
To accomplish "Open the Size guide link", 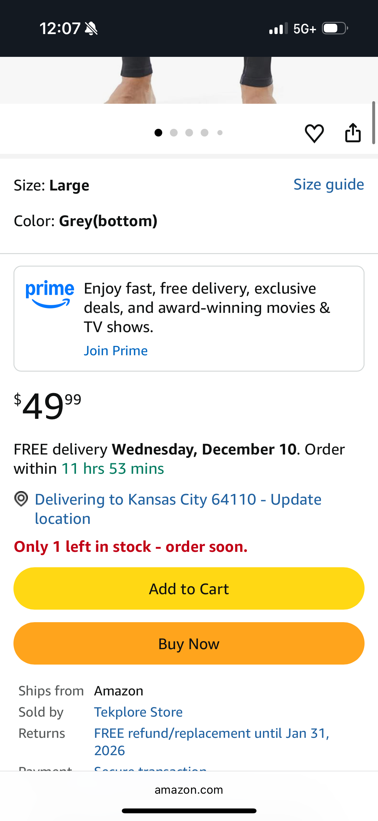I will (329, 185).
